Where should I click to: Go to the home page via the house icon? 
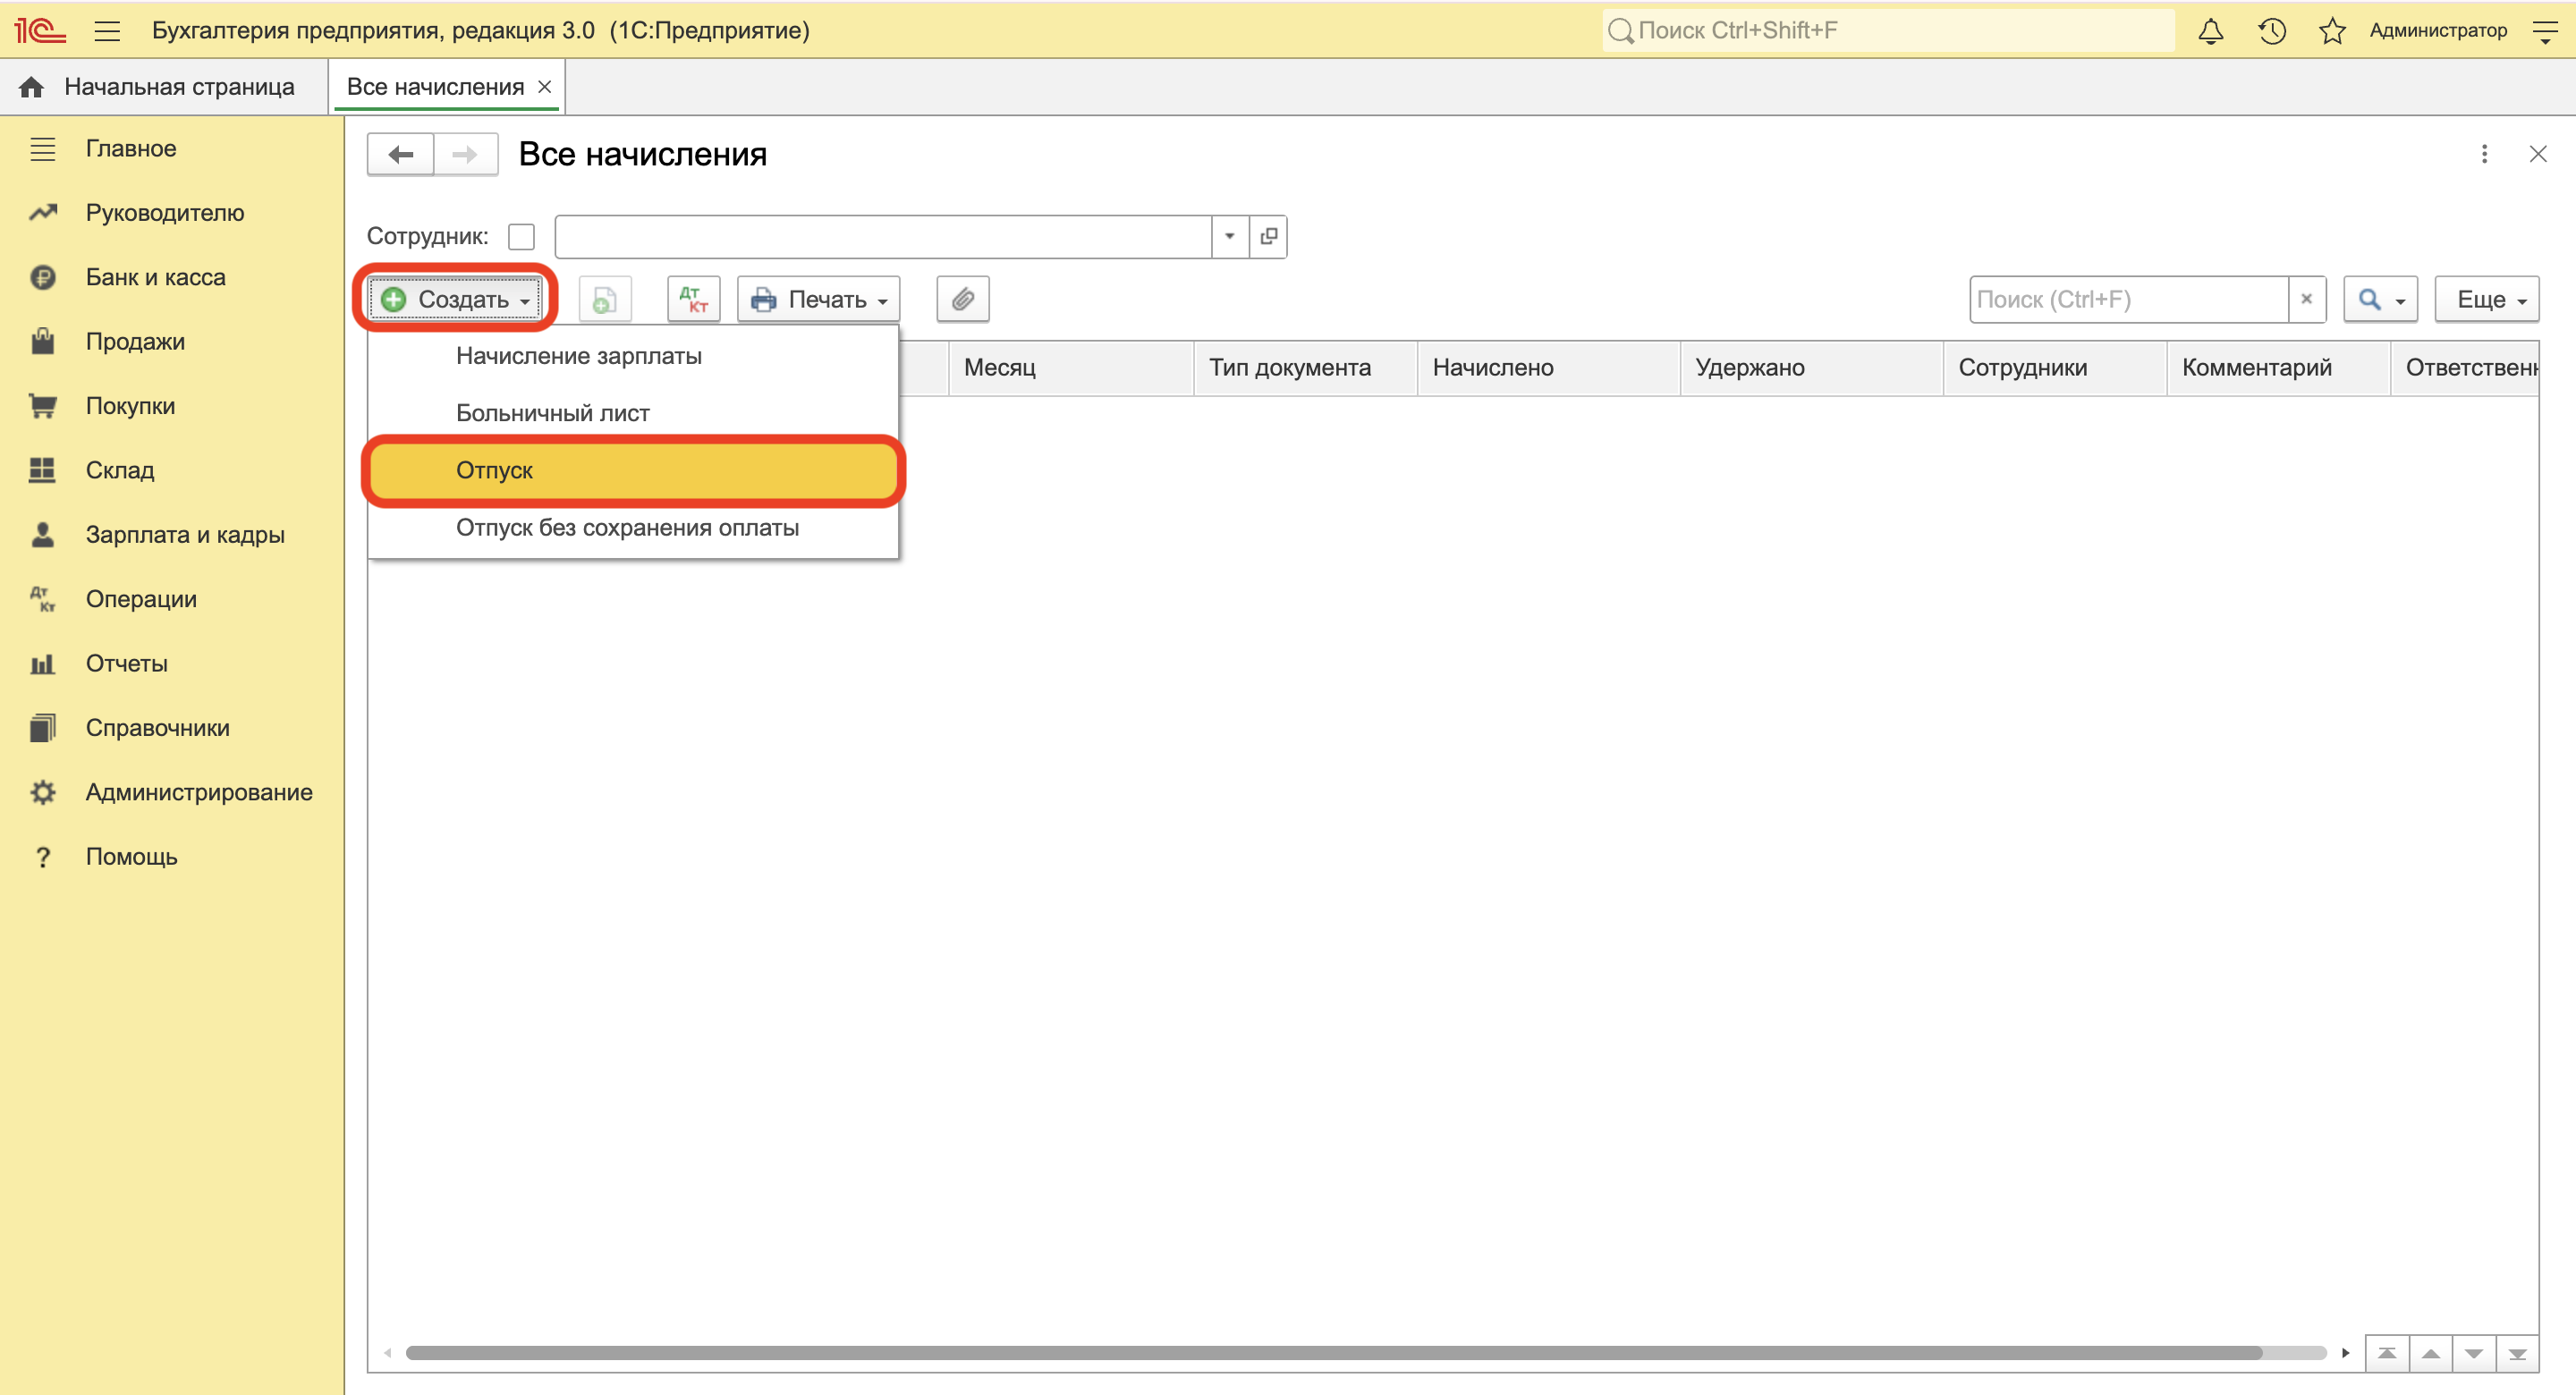pos(31,87)
